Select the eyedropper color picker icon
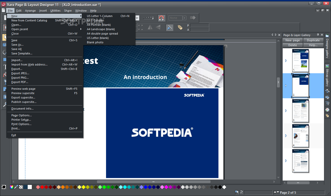 click(16, 187)
